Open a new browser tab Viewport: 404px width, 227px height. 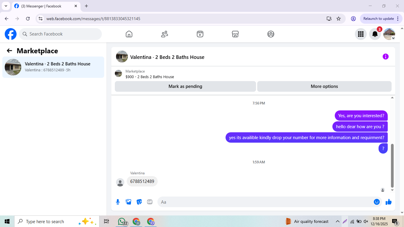[86, 6]
